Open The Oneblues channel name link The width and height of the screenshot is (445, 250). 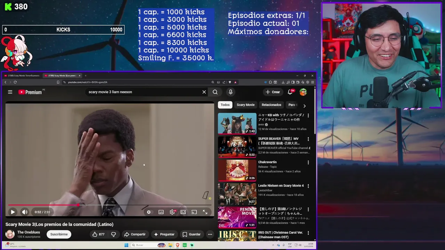[29, 232]
